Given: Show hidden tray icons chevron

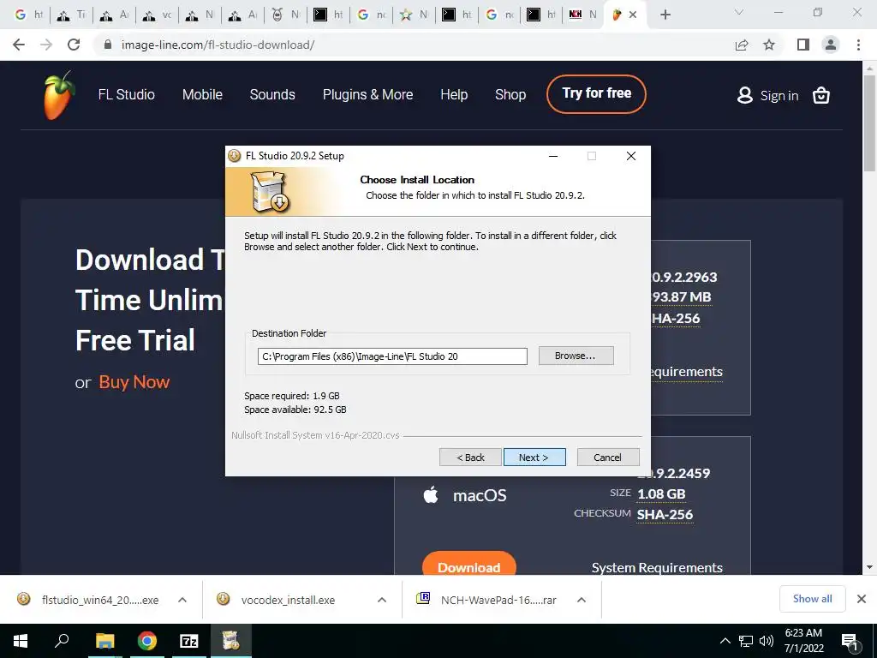Looking at the screenshot, I should (x=725, y=641).
